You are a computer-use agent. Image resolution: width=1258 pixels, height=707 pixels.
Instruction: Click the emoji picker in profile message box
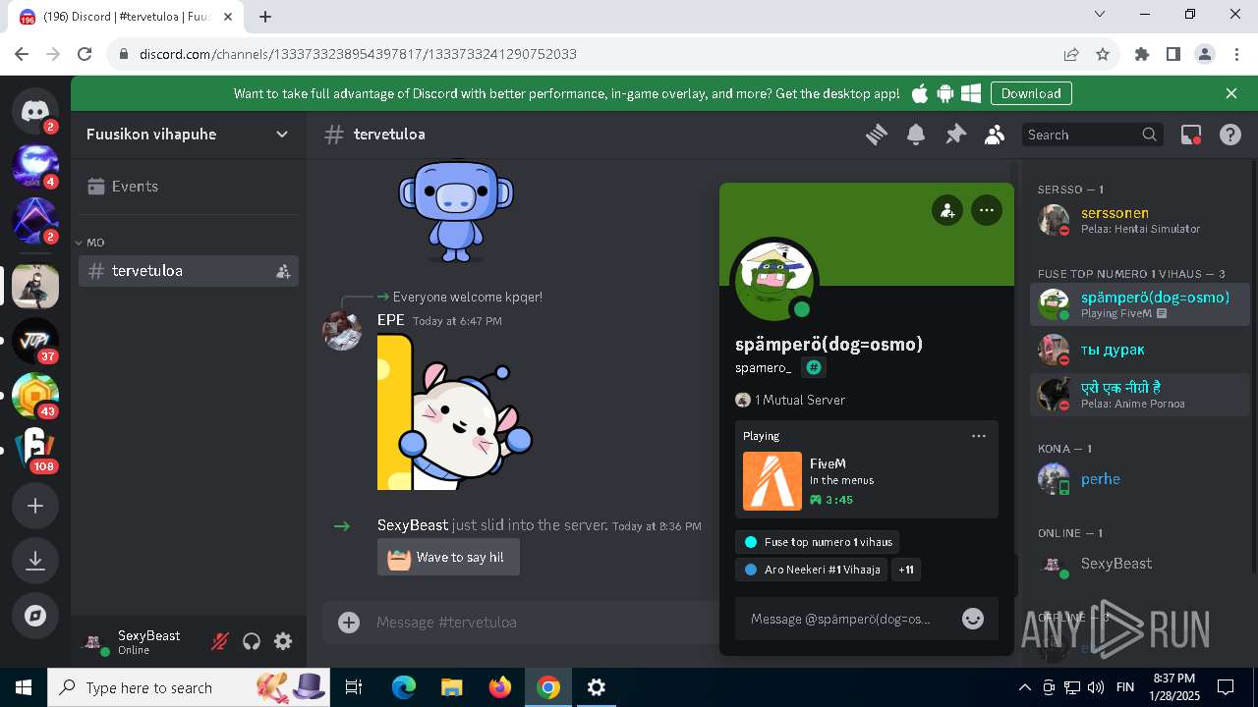[973, 619]
